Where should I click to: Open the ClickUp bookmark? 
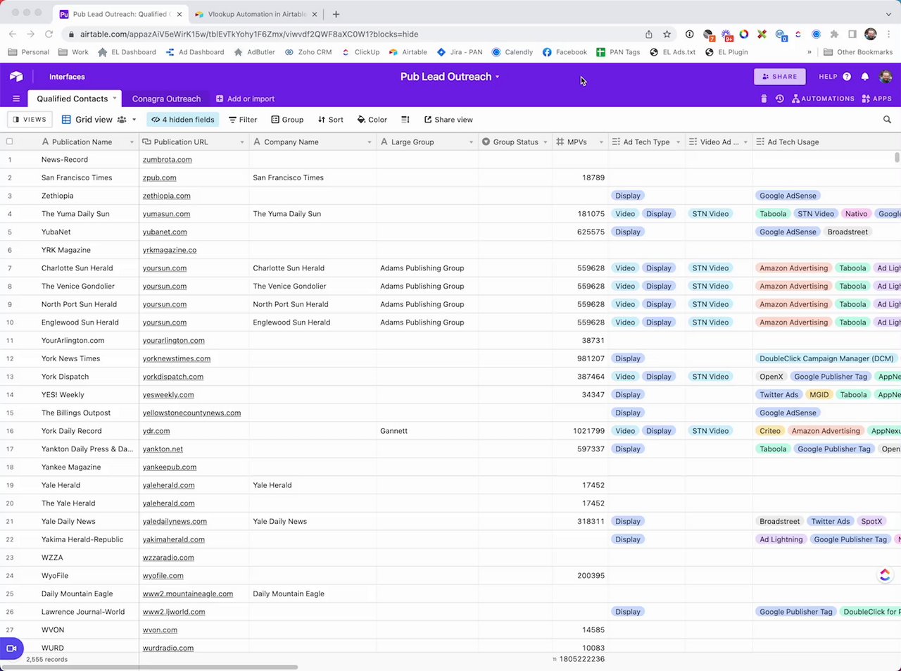[x=360, y=52]
